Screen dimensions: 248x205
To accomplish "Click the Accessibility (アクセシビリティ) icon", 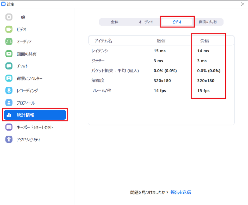I will click(9, 139).
